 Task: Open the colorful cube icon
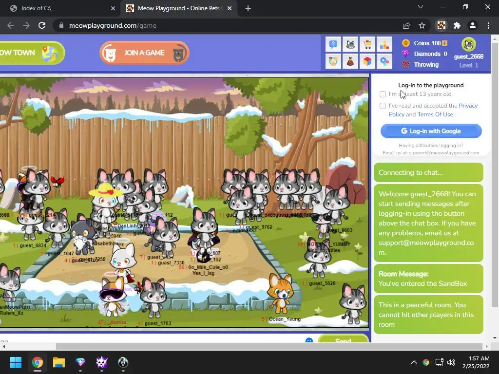367,61
